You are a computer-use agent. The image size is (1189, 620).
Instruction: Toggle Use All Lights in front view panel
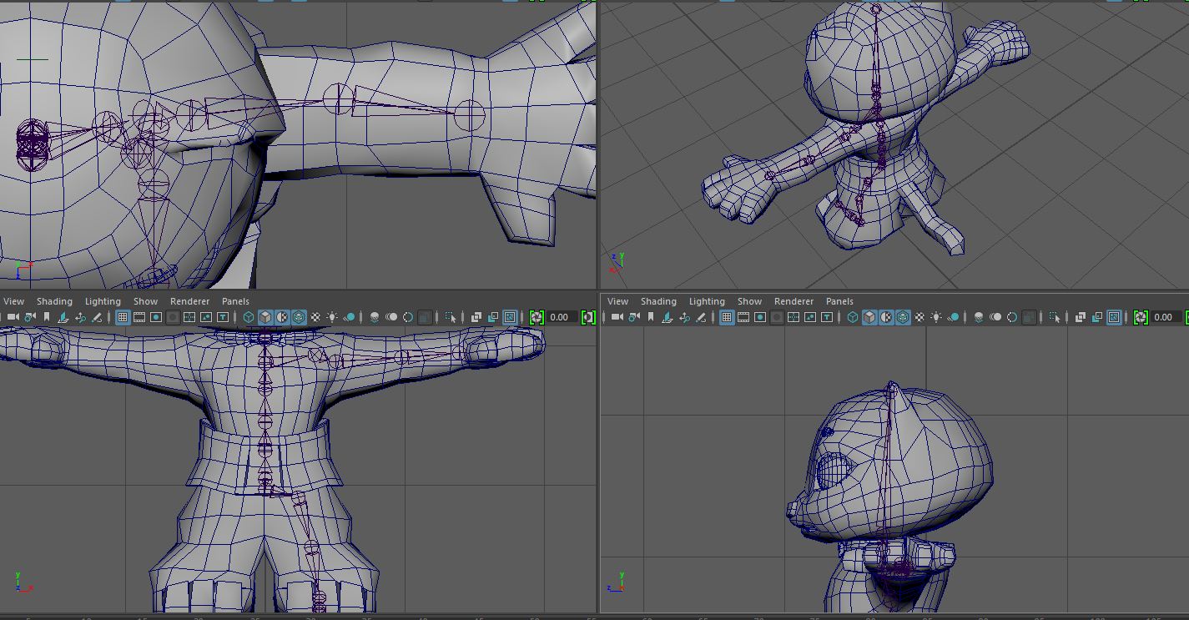[333, 317]
